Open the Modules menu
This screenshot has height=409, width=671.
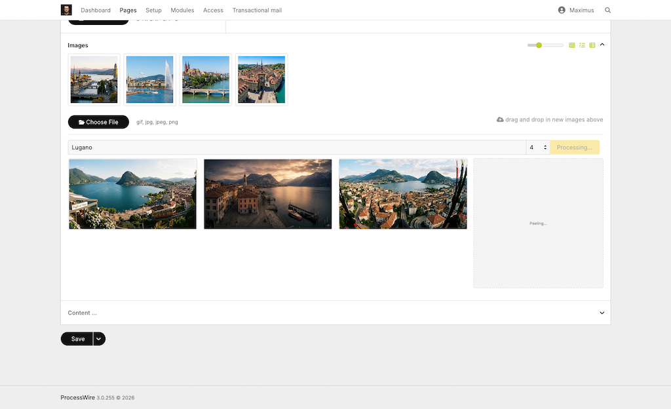pos(182,10)
